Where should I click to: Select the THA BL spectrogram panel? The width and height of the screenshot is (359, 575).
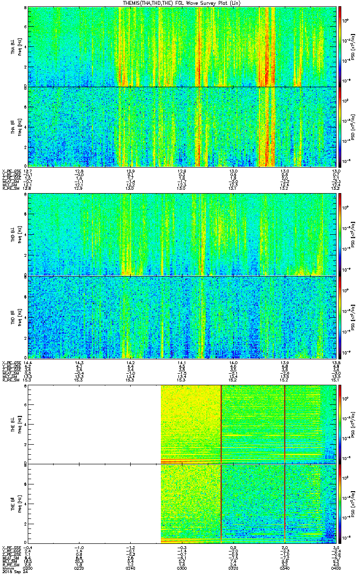(181, 46)
